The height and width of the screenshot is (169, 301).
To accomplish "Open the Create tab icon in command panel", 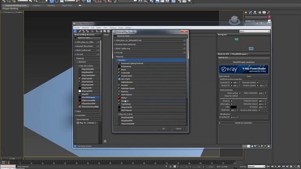I will pos(246,13).
